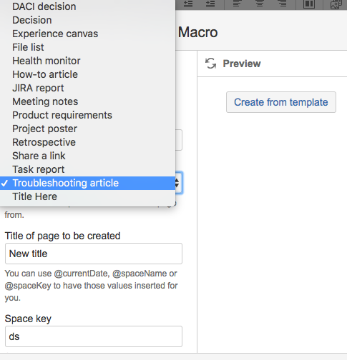Align text left in toolbar

pyautogui.click(x=236, y=4)
